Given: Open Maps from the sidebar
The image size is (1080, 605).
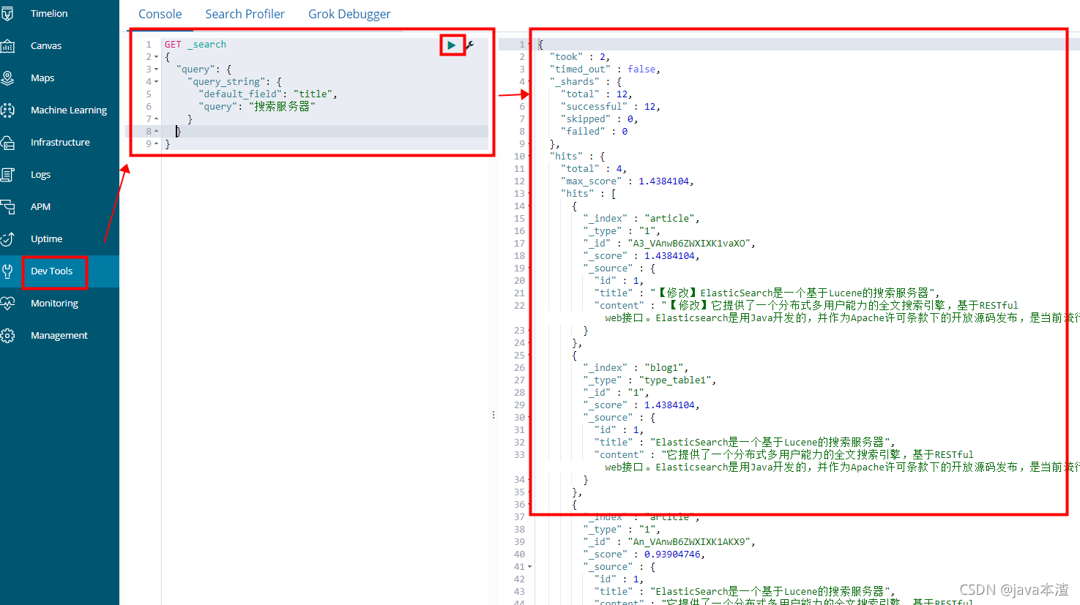Looking at the screenshot, I should click(x=42, y=78).
